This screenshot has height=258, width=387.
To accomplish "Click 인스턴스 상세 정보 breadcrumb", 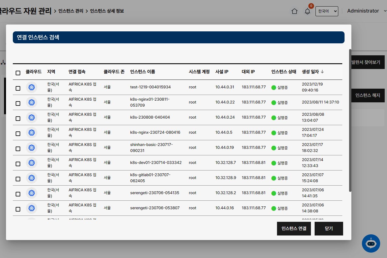I will [x=107, y=11].
